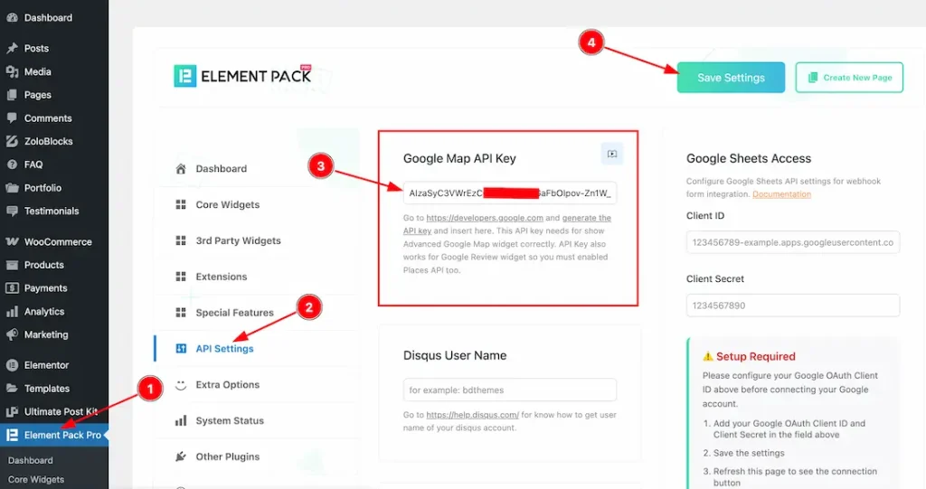
Task: Open the Google Sheets Documentation link
Action: (781, 194)
